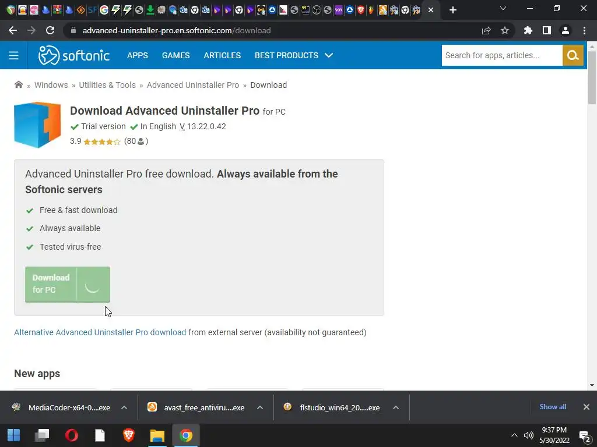
Task: Focus the Search for apps field
Action: 502,55
